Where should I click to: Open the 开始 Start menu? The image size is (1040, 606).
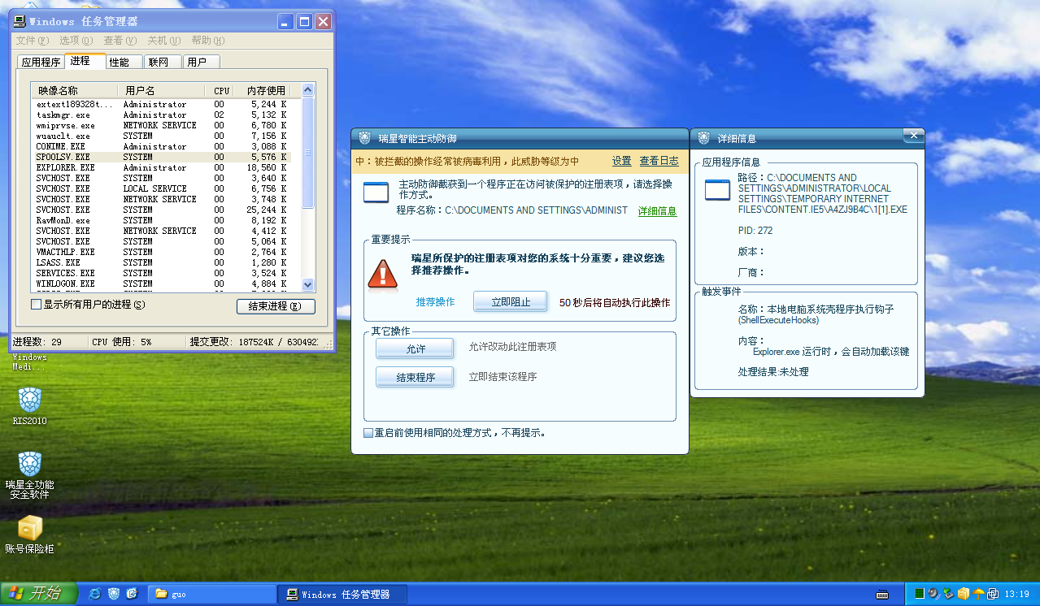[39, 594]
